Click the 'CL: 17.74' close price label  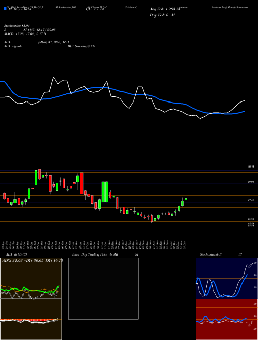[x=94, y=9]
